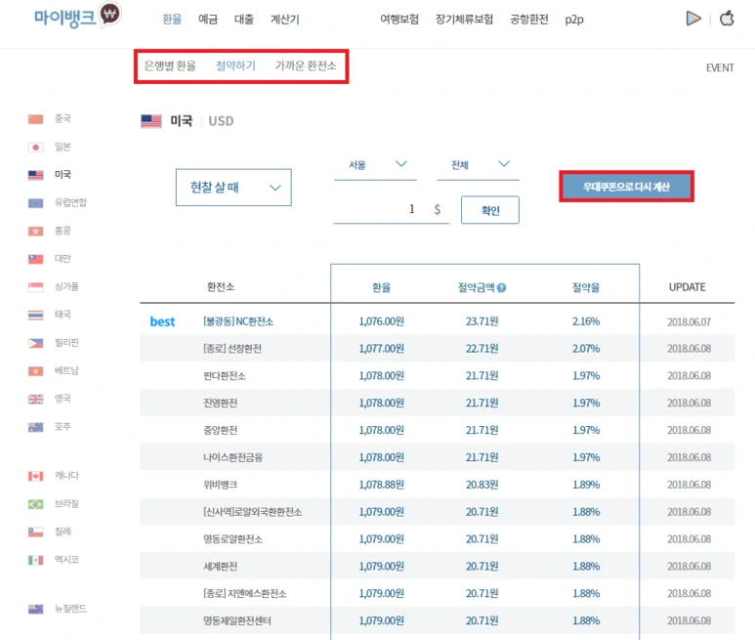
Task: Open the 세계환전 row
Action: point(438,566)
